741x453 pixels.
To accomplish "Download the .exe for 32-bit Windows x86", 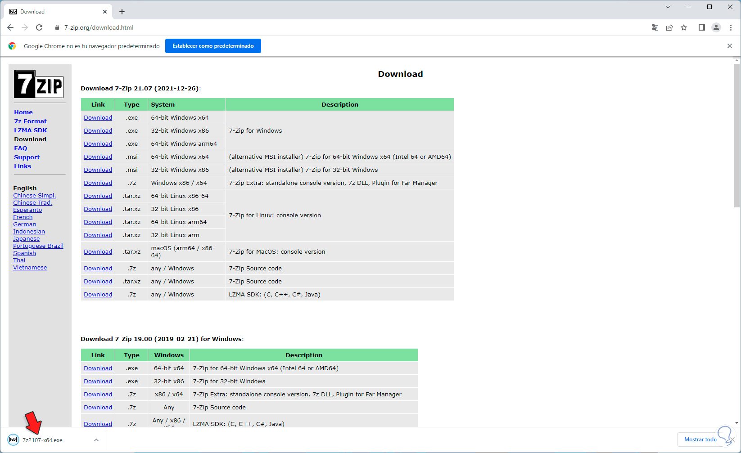I will click(x=98, y=130).
